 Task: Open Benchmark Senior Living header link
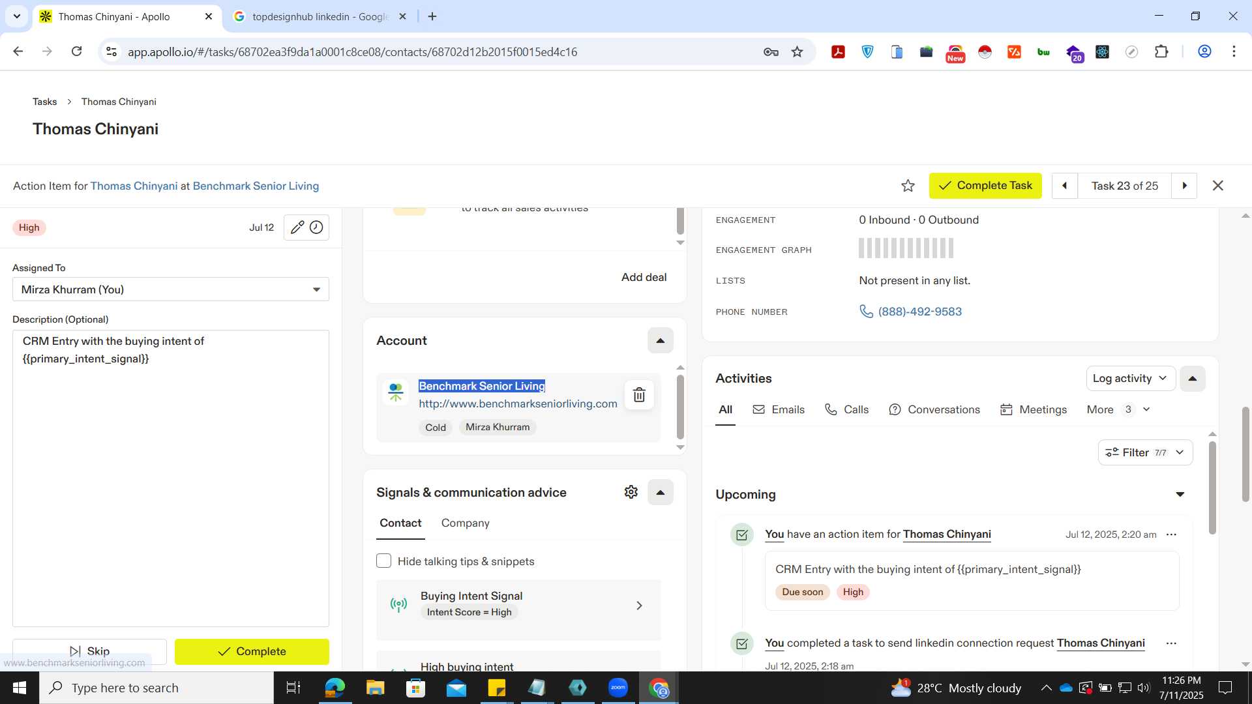[256, 186]
